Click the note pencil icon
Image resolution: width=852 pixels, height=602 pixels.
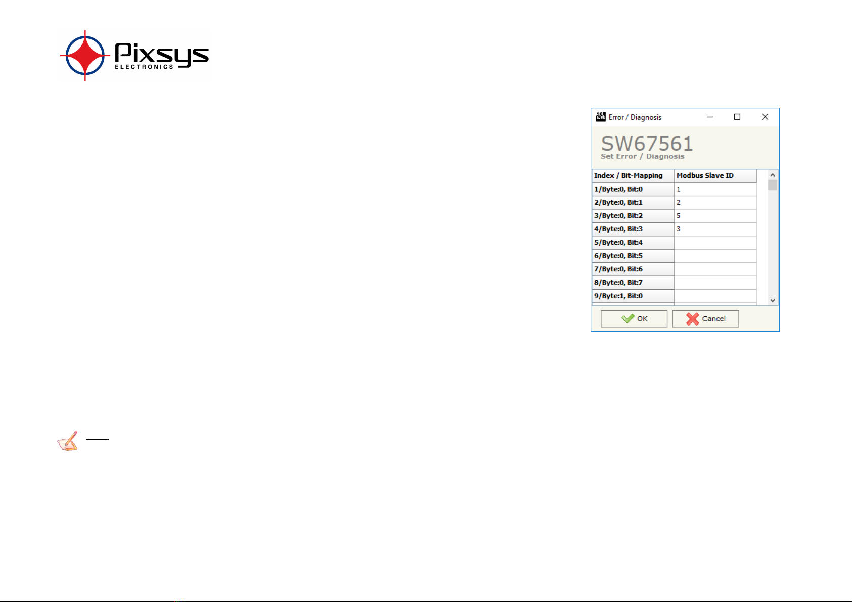coord(67,441)
